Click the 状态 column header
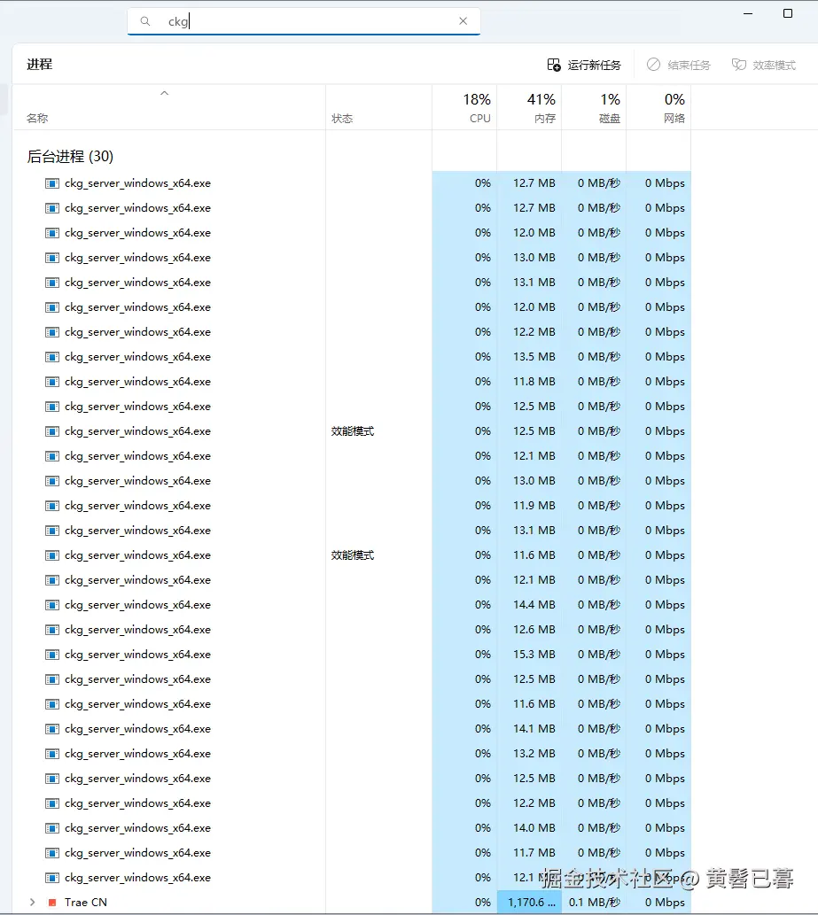 [x=343, y=117]
